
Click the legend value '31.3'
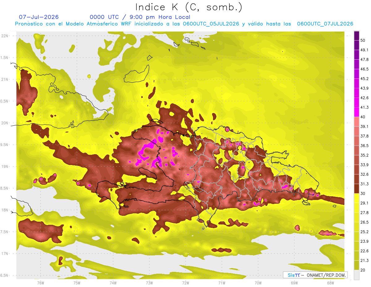tap(365, 184)
